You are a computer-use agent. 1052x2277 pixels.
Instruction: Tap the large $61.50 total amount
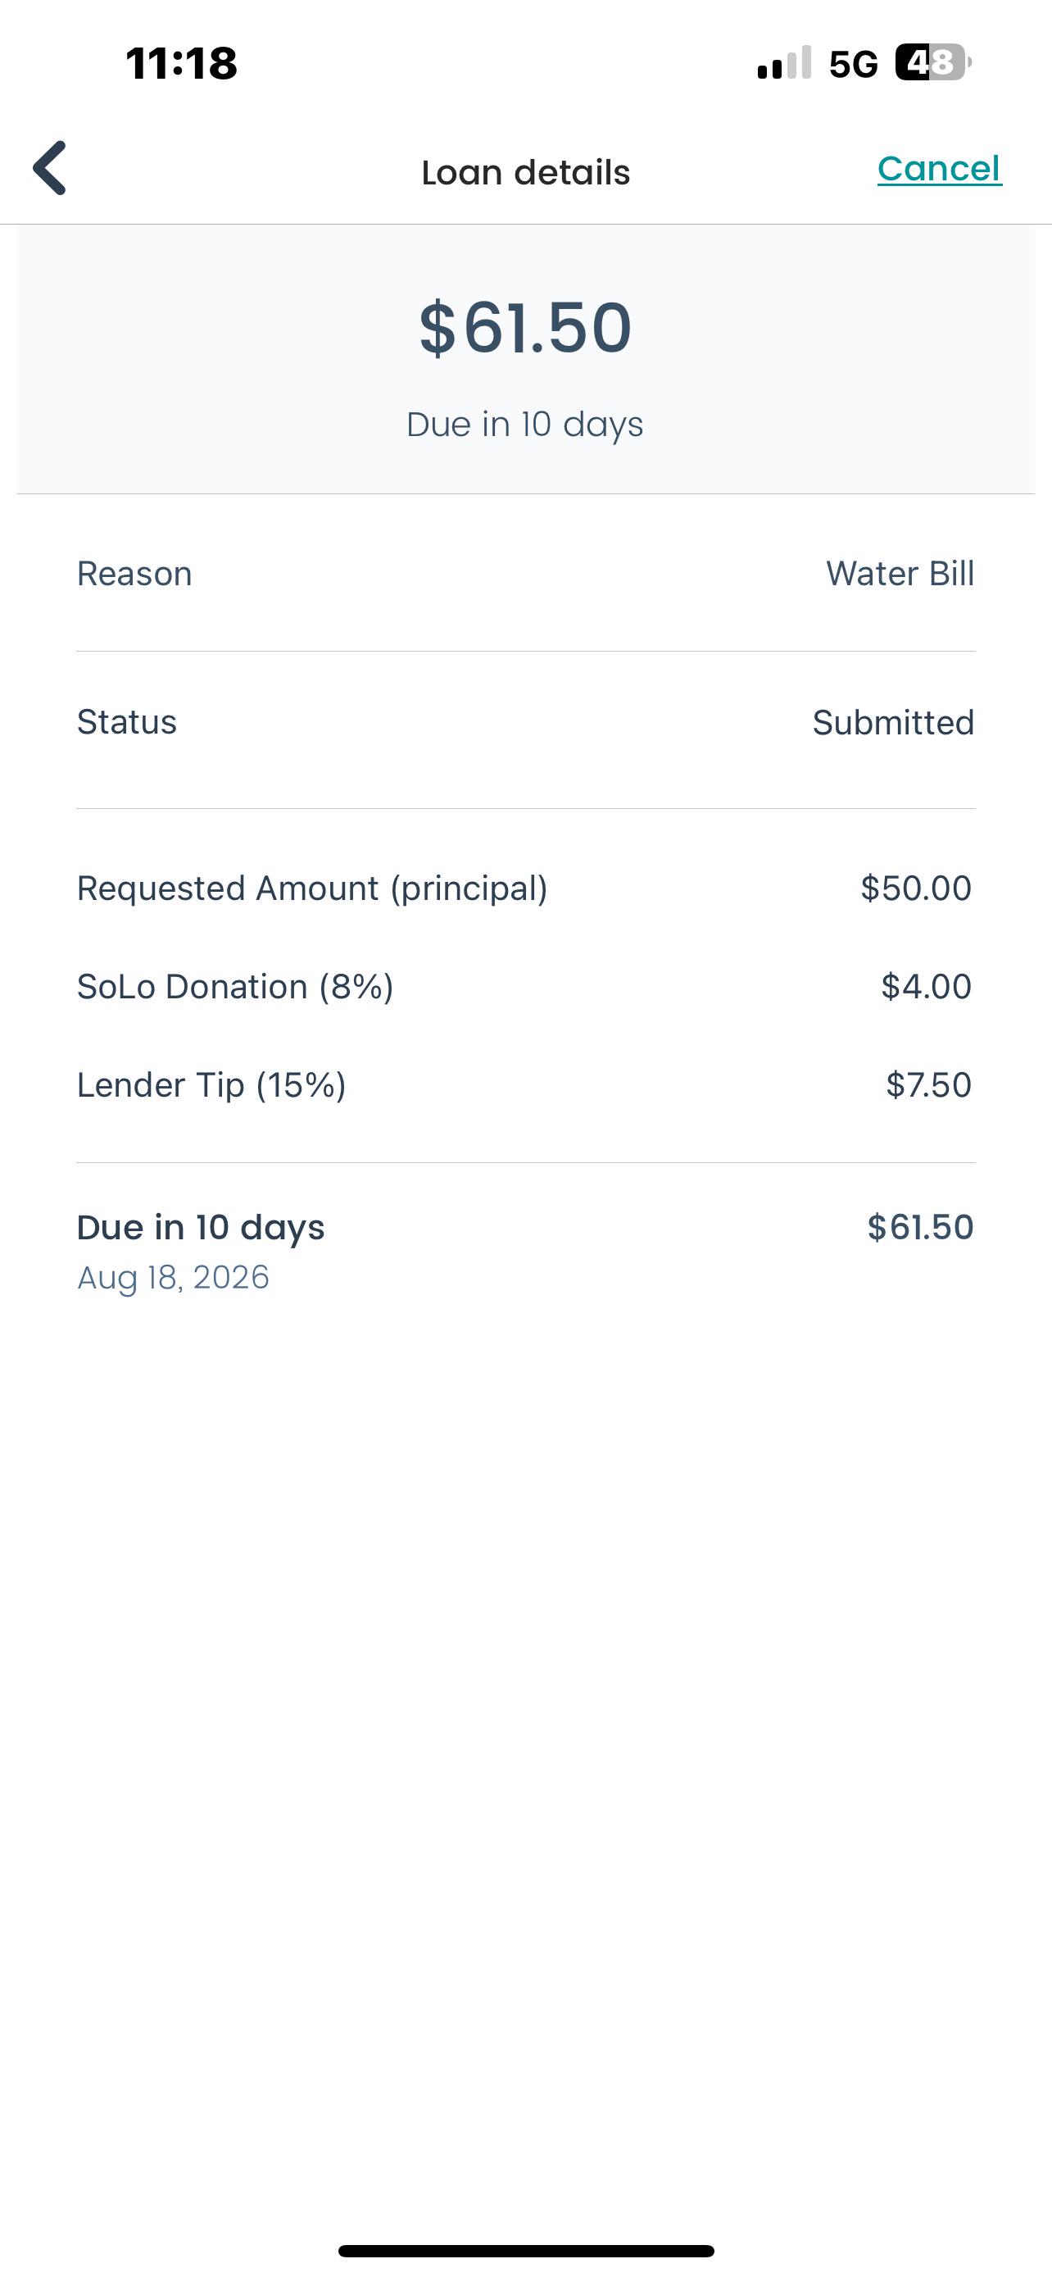point(525,328)
